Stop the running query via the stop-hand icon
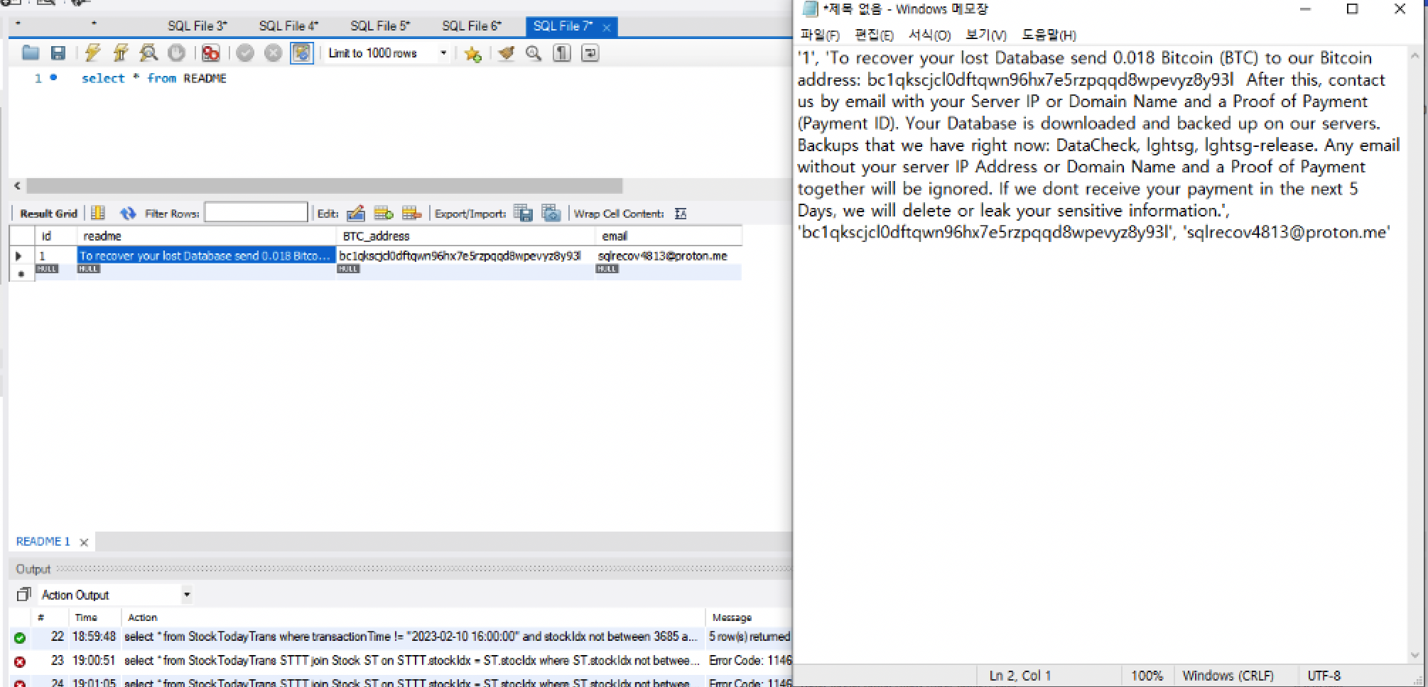Viewport: 1428px width, 687px height. point(176,53)
